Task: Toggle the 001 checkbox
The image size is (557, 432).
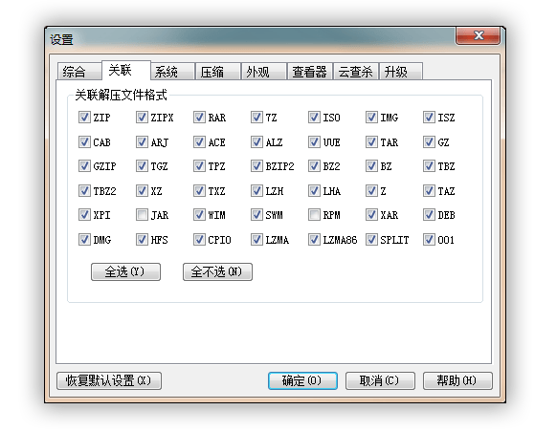Action: click(x=429, y=240)
